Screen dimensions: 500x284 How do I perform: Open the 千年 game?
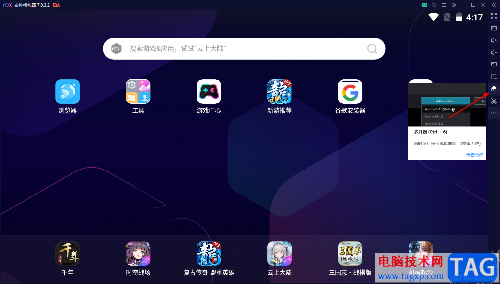[x=68, y=254]
